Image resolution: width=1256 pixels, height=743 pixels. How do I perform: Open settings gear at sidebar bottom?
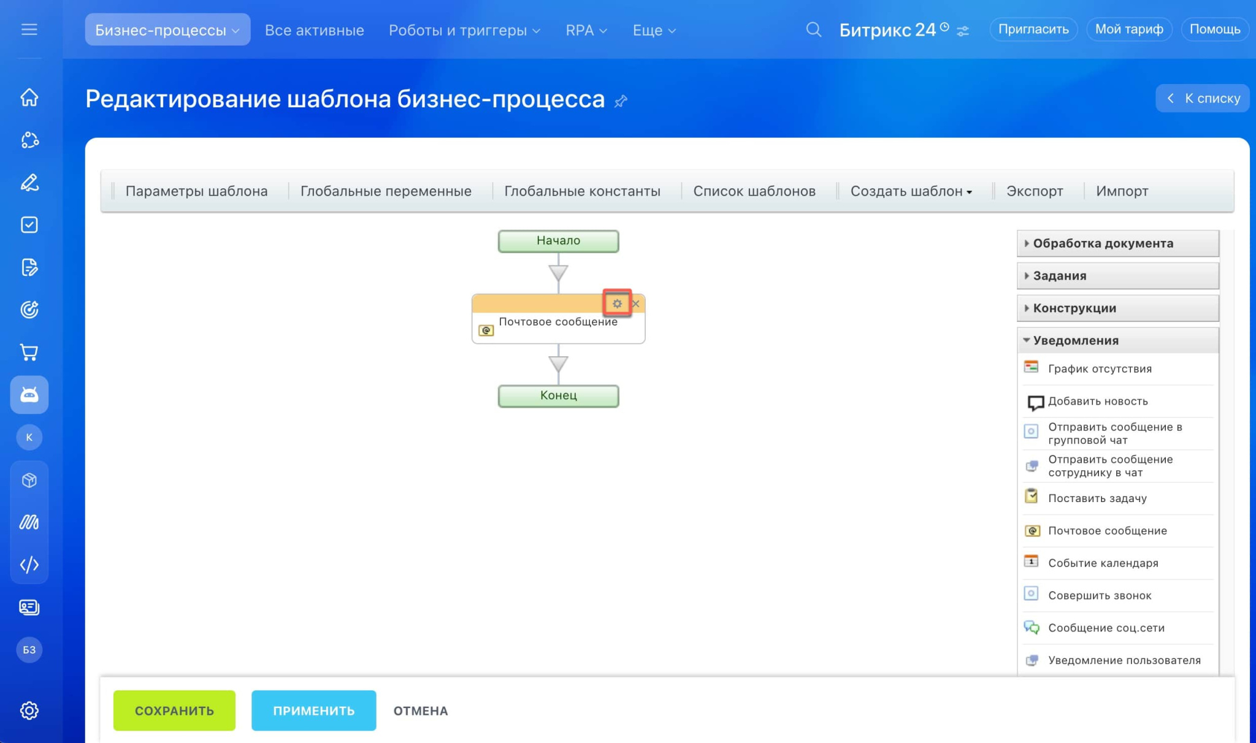click(29, 711)
